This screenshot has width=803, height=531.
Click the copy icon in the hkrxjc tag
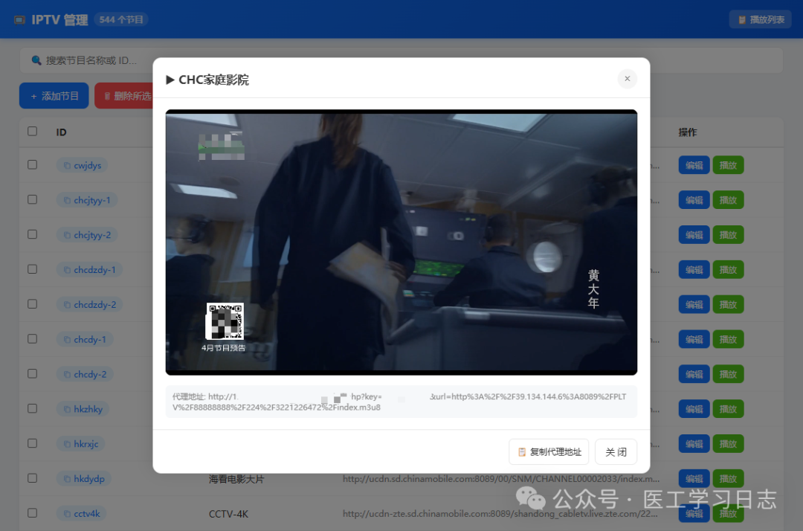pyautogui.click(x=67, y=444)
